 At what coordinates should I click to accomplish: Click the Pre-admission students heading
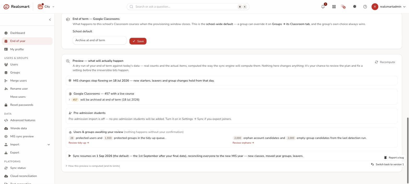pos(89,113)
